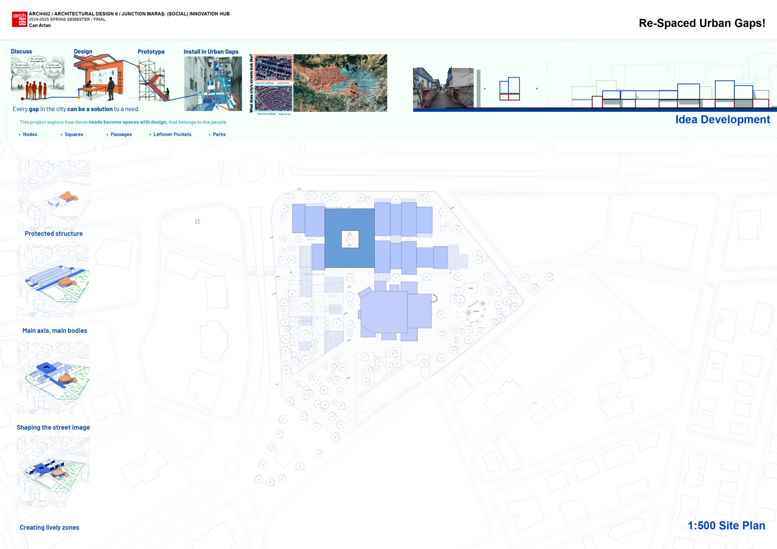The width and height of the screenshot is (777, 549).
Task: Click the white courtyard square inside blue building
Action: tap(350, 239)
